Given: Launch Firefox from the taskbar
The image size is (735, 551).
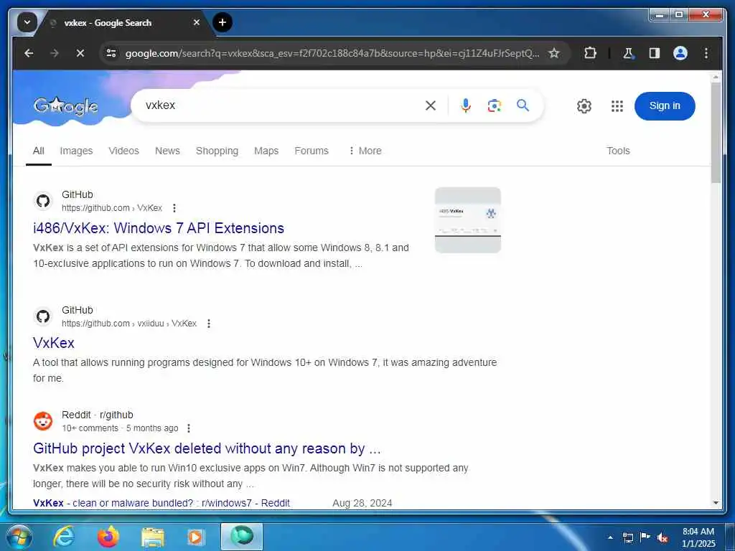Looking at the screenshot, I should pos(108,537).
